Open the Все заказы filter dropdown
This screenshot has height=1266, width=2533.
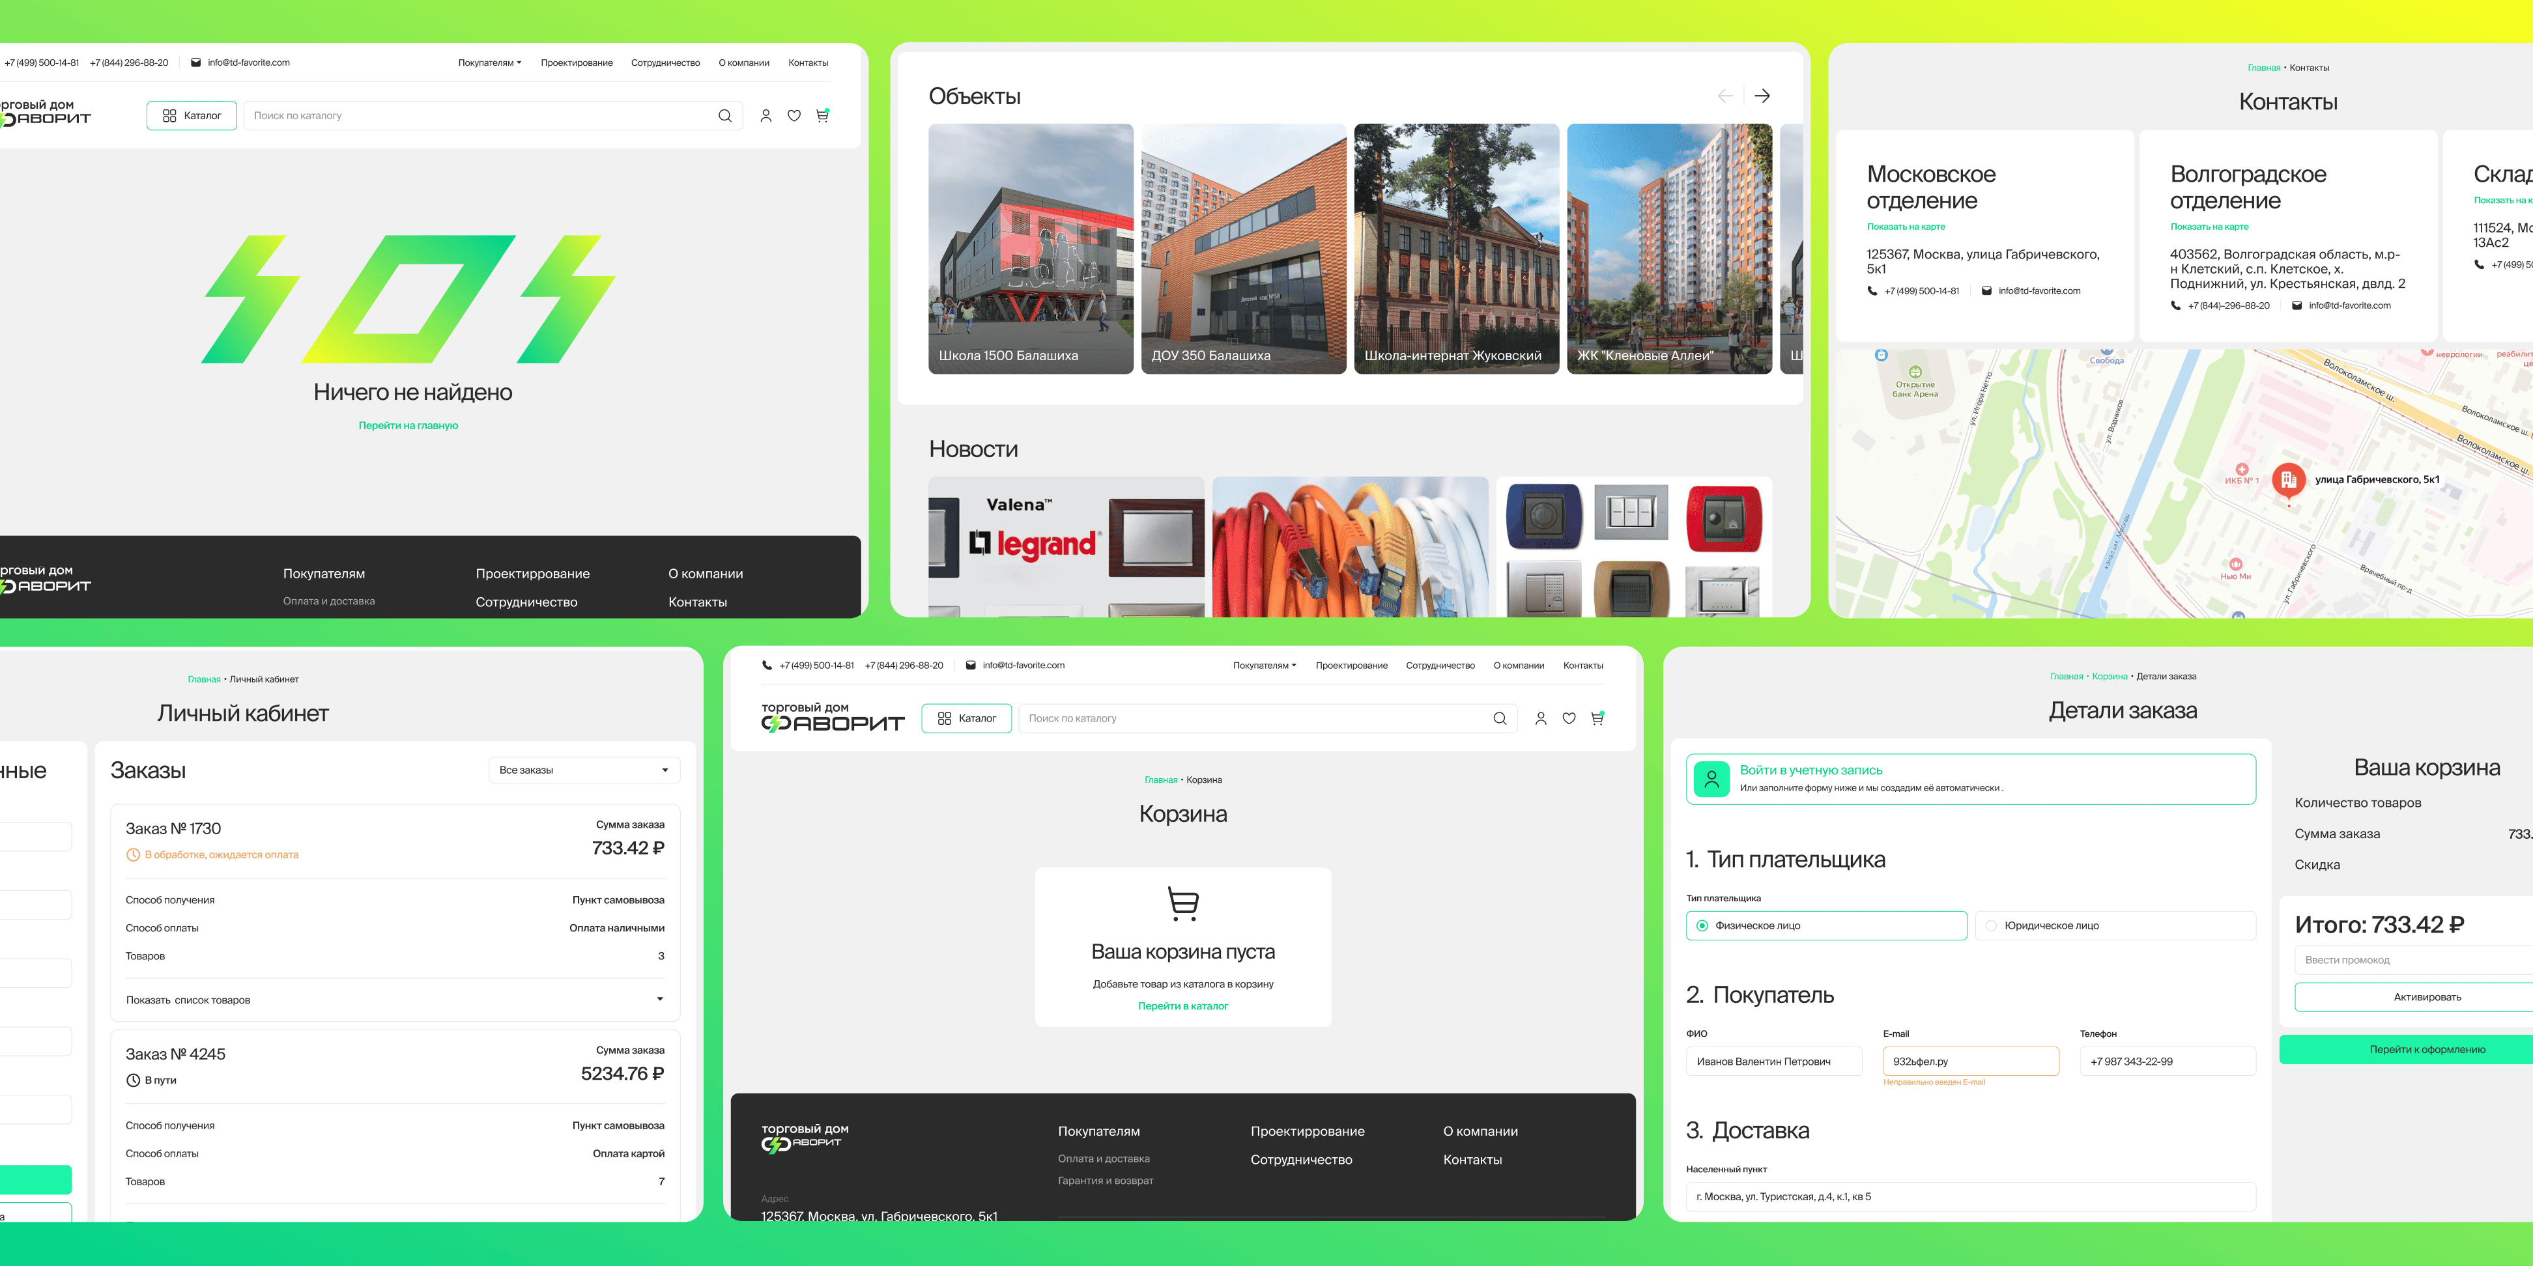(584, 770)
